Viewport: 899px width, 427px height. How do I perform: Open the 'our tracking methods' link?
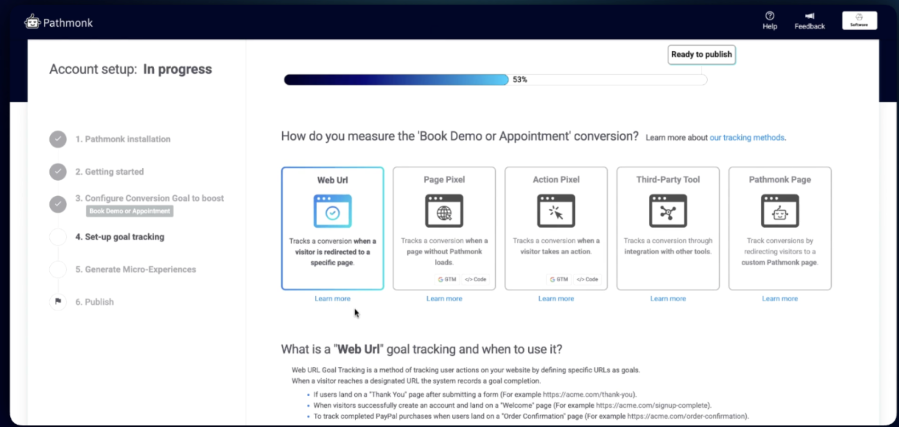(x=747, y=137)
